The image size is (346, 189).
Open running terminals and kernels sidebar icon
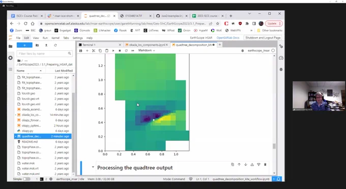pos(10,58)
